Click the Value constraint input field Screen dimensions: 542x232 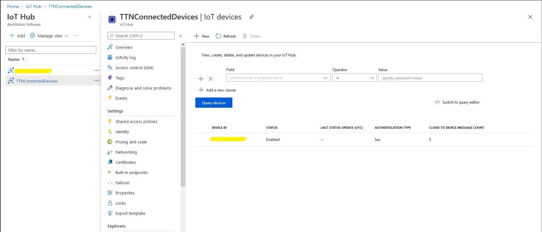(x=430, y=78)
